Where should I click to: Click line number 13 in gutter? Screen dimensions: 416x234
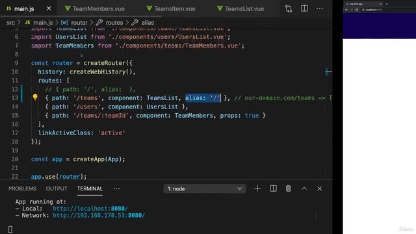[15, 98]
